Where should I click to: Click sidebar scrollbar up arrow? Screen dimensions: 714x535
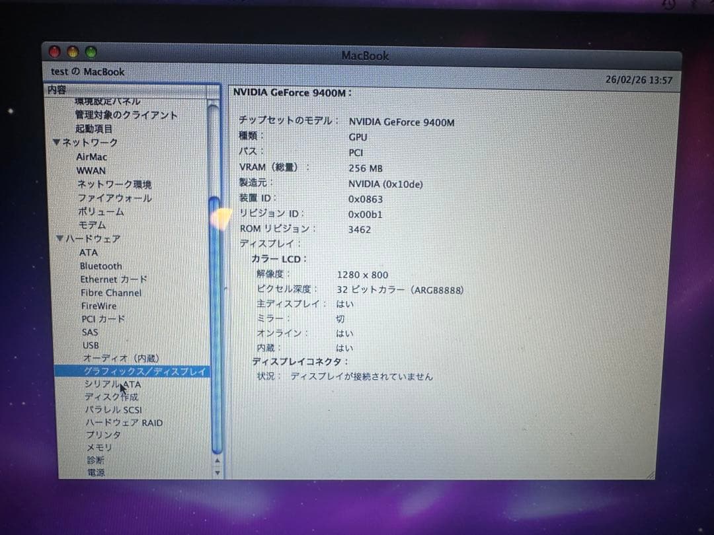pos(218,461)
